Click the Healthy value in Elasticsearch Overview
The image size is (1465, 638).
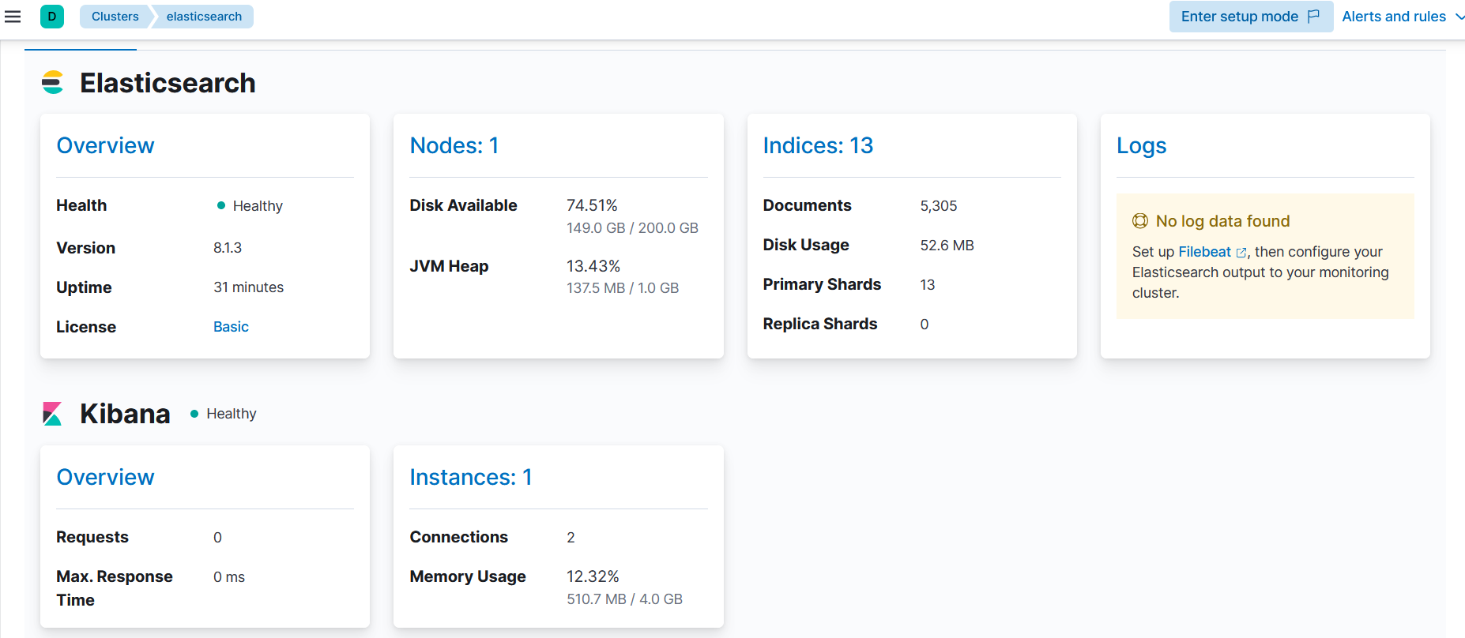250,206
